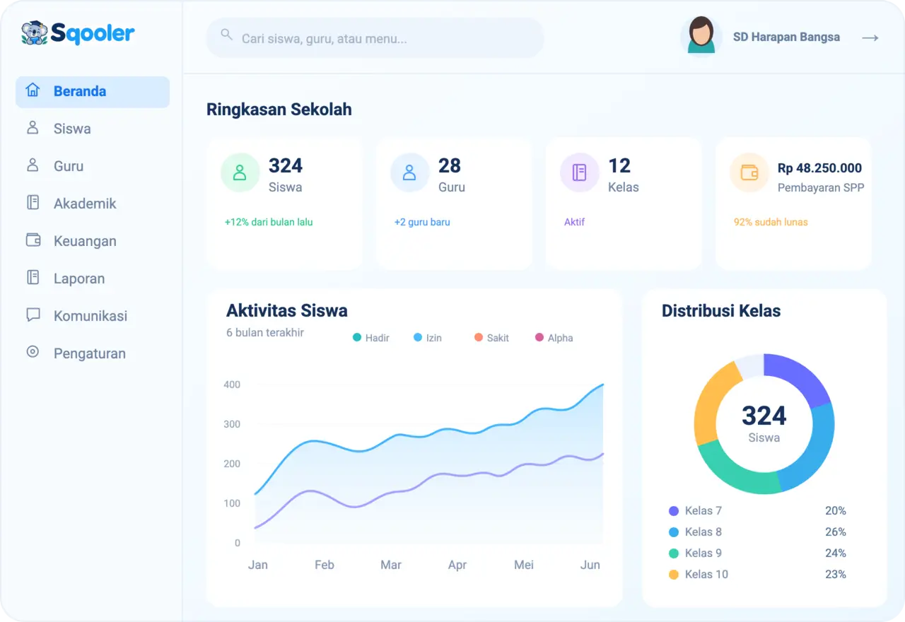905x622 pixels.
Task: Toggle the Hadir legend in Aktivitas chart
Action: point(371,338)
